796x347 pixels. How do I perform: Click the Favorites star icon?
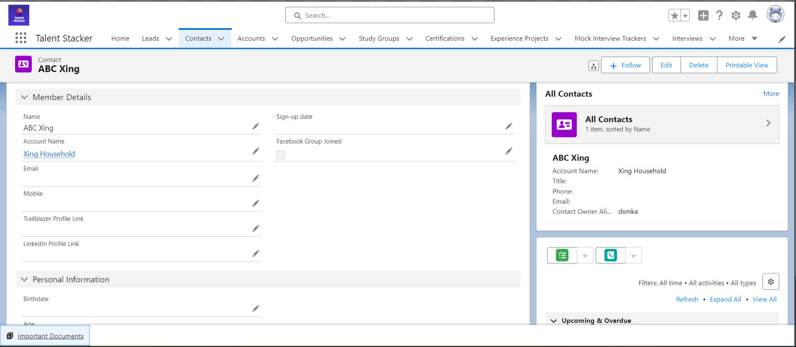point(674,15)
